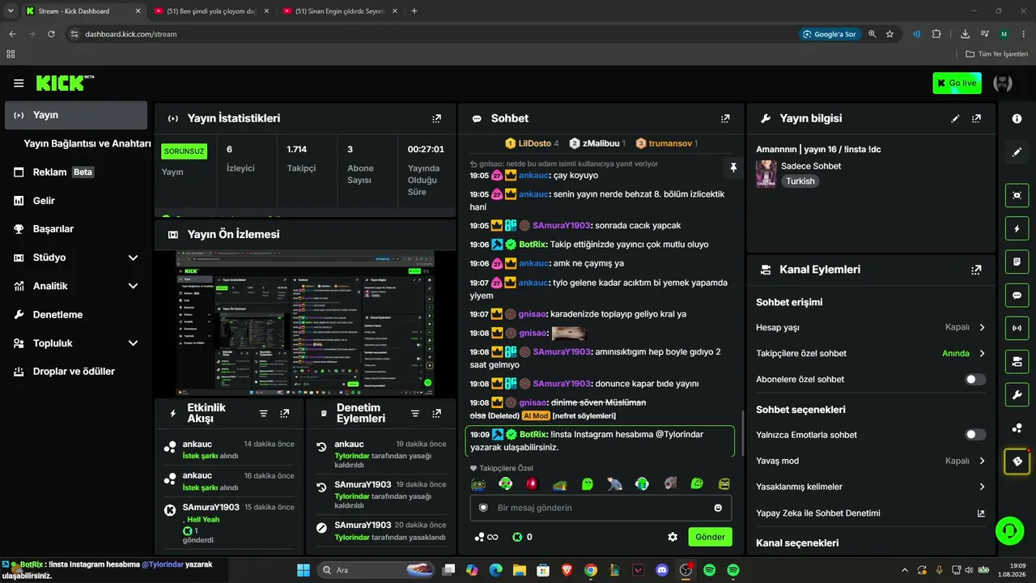Open filter options in Etkinlik Akışı

point(263,413)
